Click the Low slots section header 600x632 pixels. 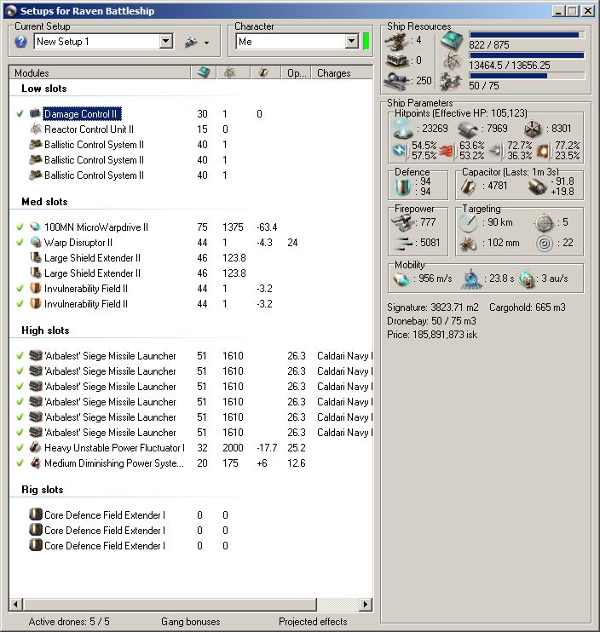(44, 89)
